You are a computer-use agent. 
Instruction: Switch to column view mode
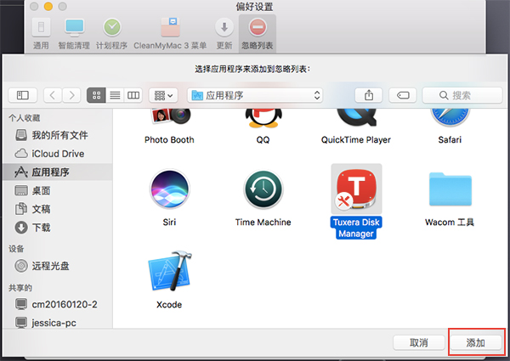pos(133,95)
